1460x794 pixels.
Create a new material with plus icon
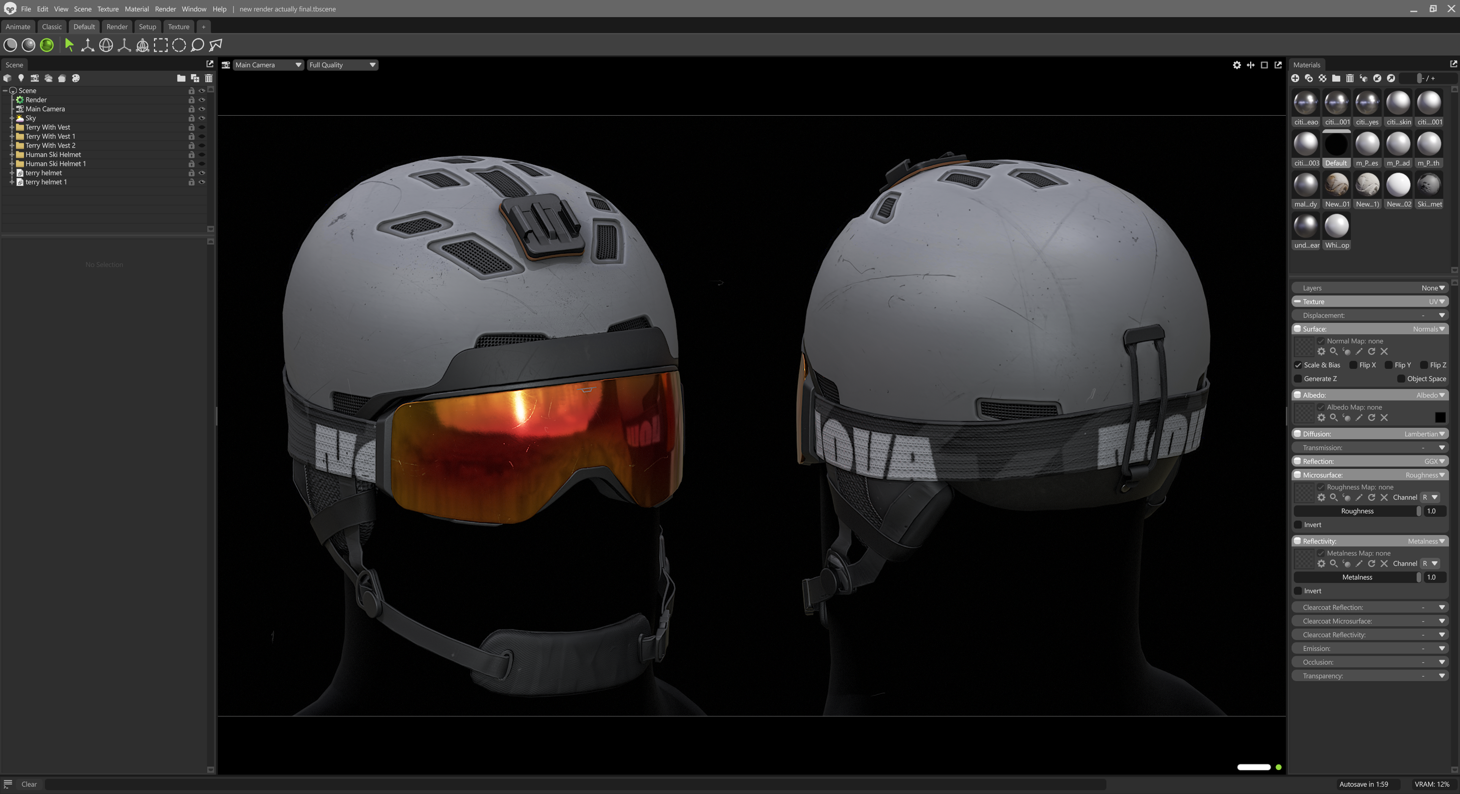tap(1295, 78)
